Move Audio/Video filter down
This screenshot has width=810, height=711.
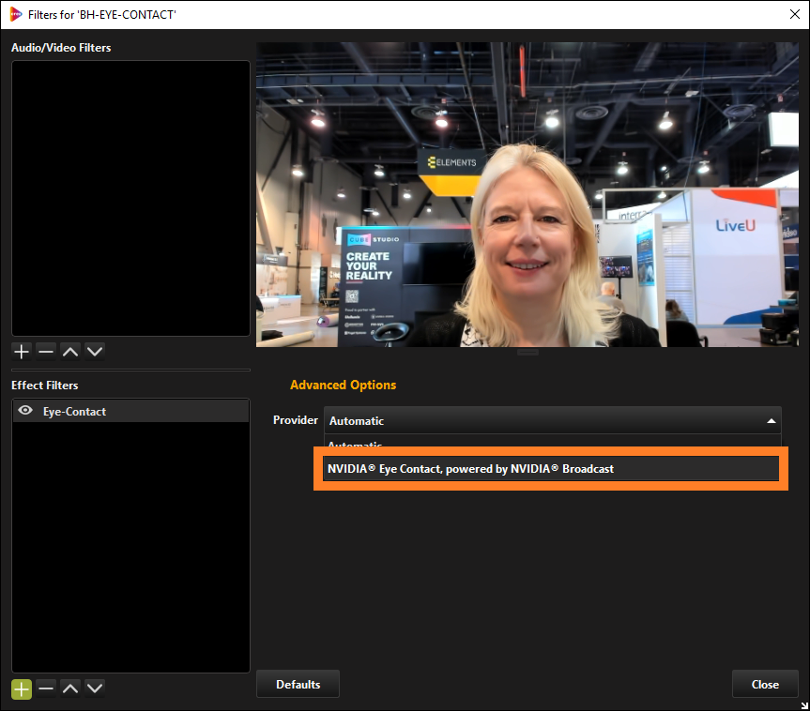tap(95, 352)
